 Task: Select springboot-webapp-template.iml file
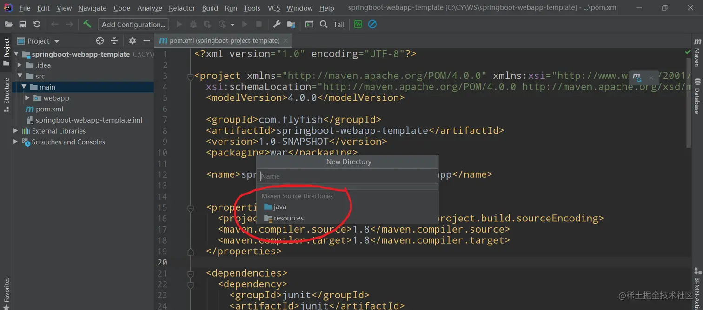tap(89, 120)
